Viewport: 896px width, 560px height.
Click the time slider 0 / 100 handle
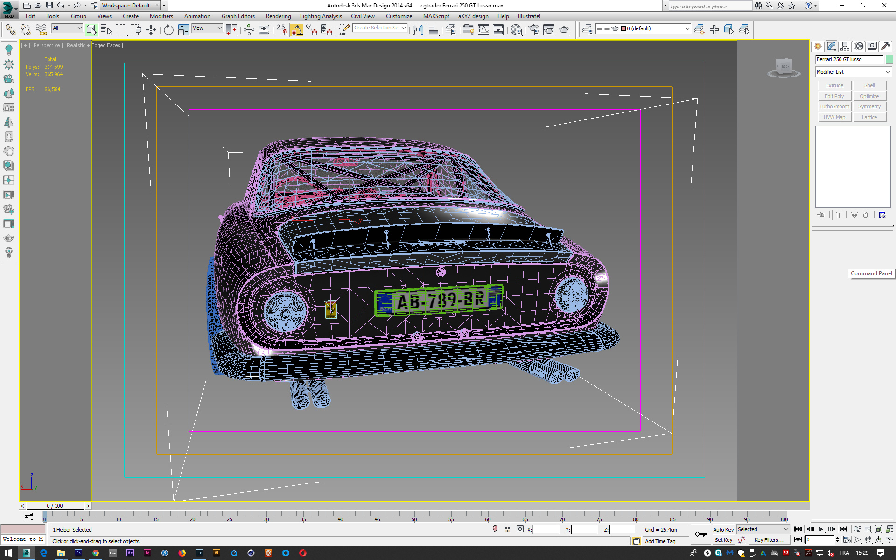coord(55,506)
